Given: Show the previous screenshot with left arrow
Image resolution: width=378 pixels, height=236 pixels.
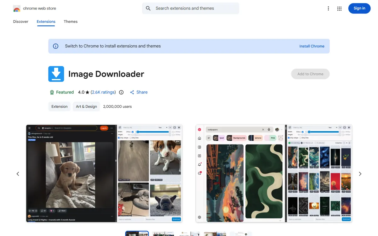Looking at the screenshot, I should pos(18,174).
